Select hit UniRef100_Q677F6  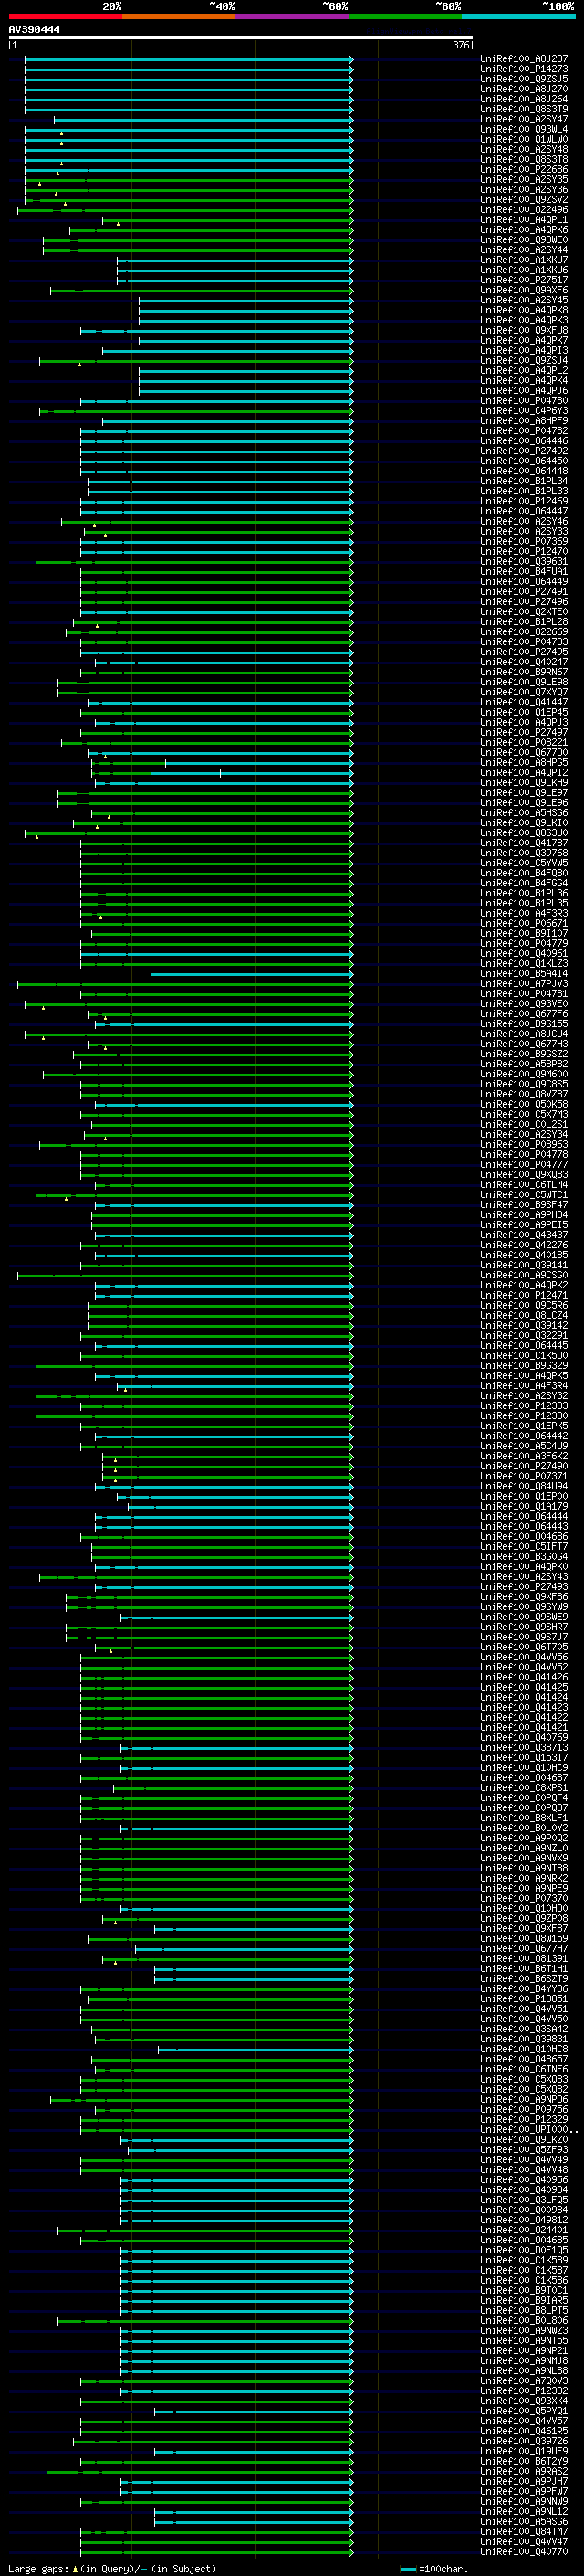coord(524,1014)
